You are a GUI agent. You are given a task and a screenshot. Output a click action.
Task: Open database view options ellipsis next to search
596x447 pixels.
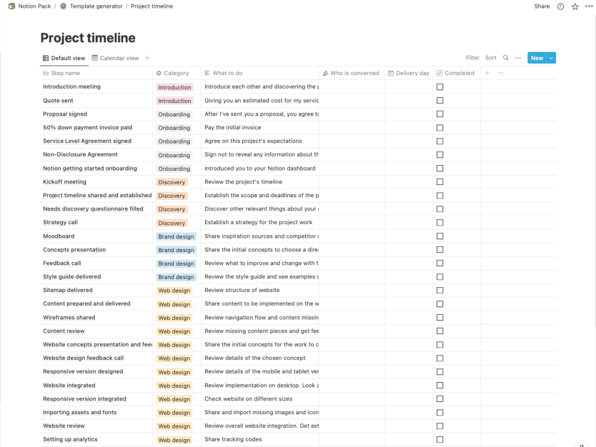point(518,58)
